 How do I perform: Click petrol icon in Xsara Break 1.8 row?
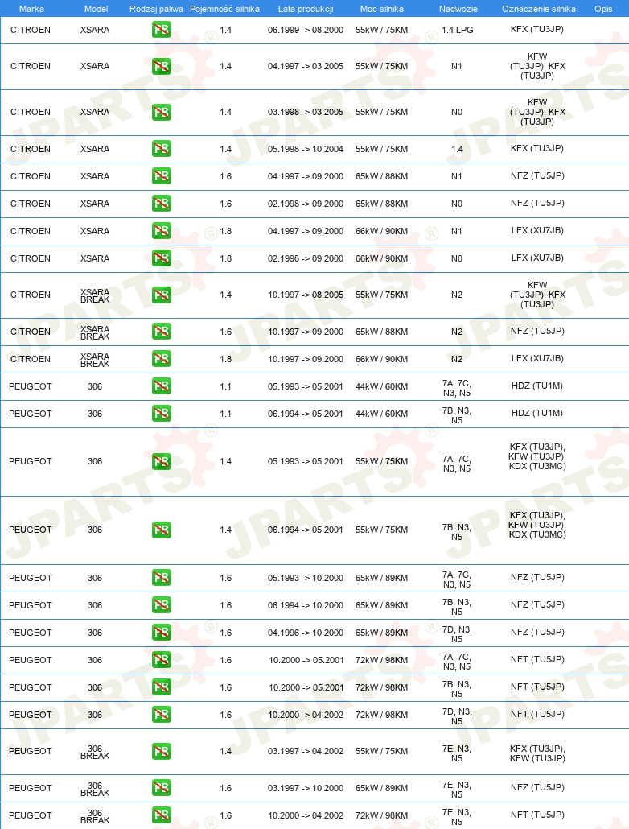point(161,359)
